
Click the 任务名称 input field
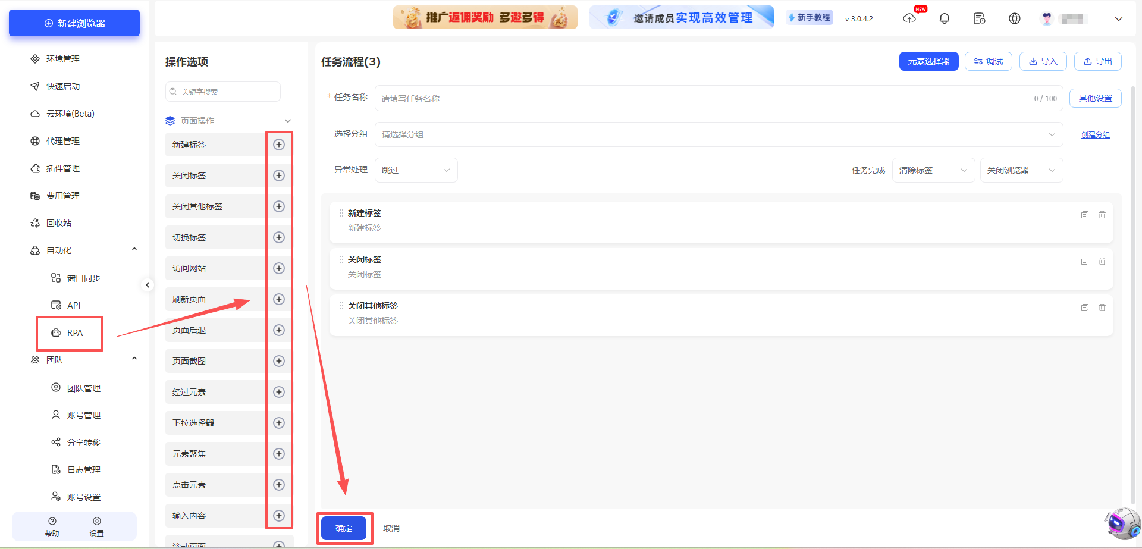pyautogui.click(x=654, y=98)
